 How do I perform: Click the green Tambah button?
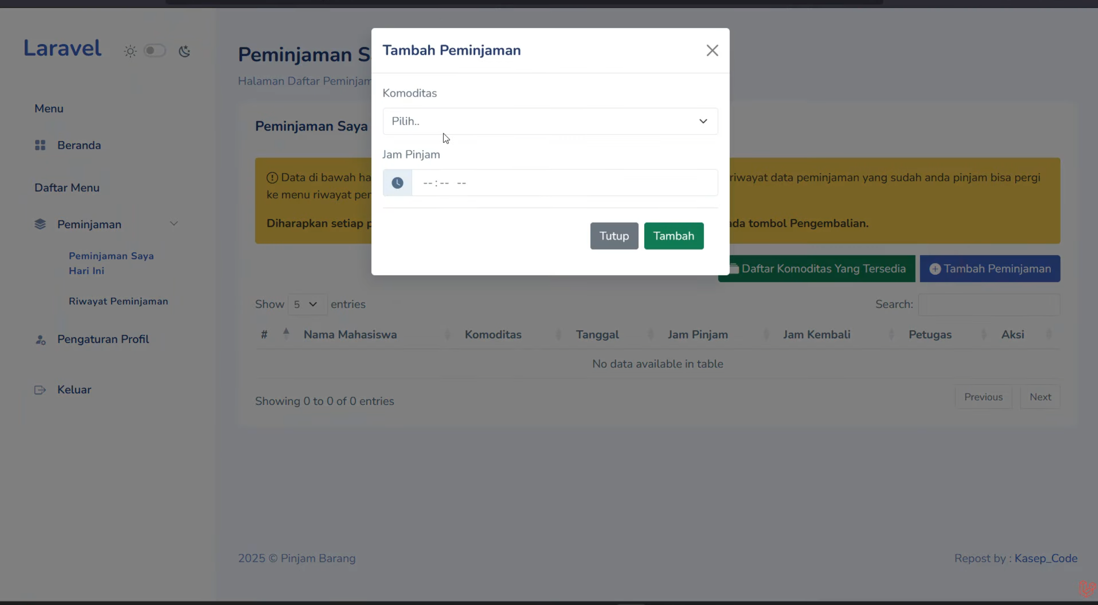[x=674, y=236]
